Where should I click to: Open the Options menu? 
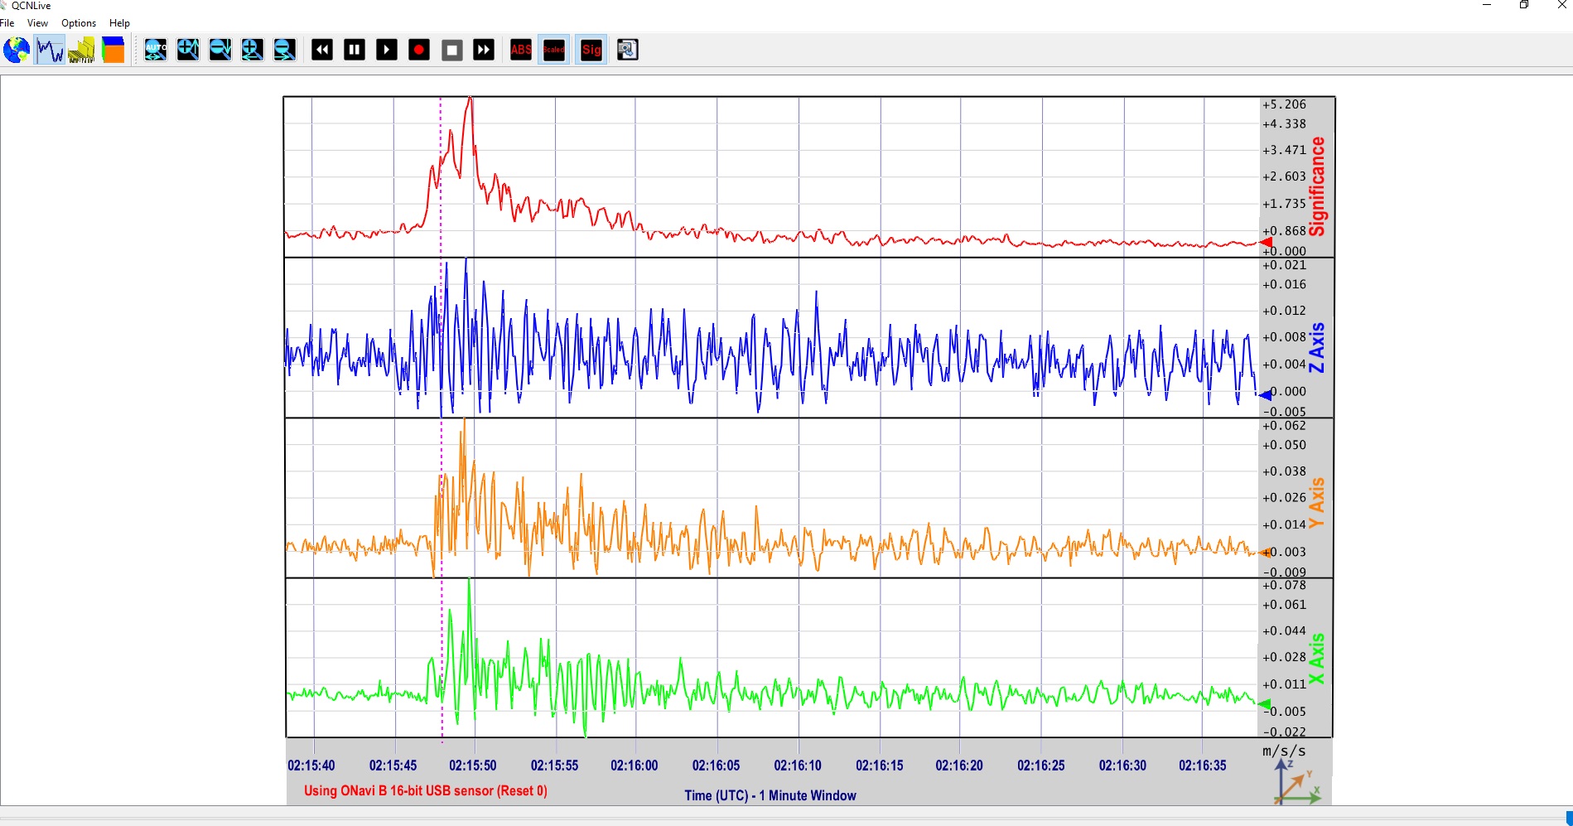(x=79, y=23)
